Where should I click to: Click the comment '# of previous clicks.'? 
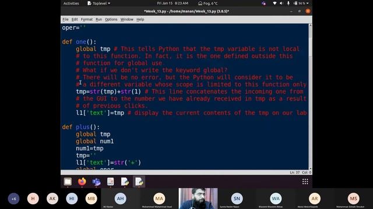point(112,106)
